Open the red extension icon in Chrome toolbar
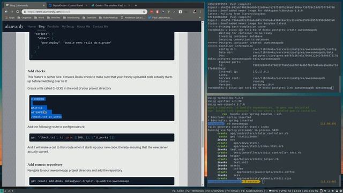The width and height of the screenshot is (343, 193). click(152, 12)
